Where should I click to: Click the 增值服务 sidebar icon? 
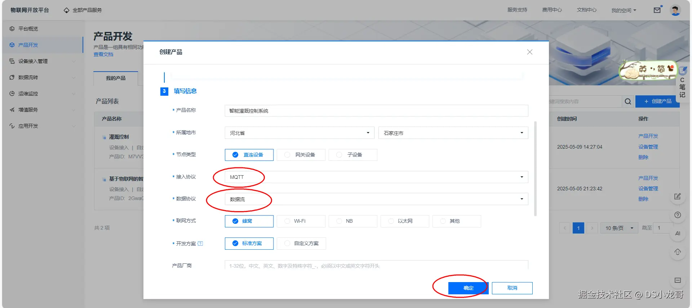pyautogui.click(x=12, y=110)
